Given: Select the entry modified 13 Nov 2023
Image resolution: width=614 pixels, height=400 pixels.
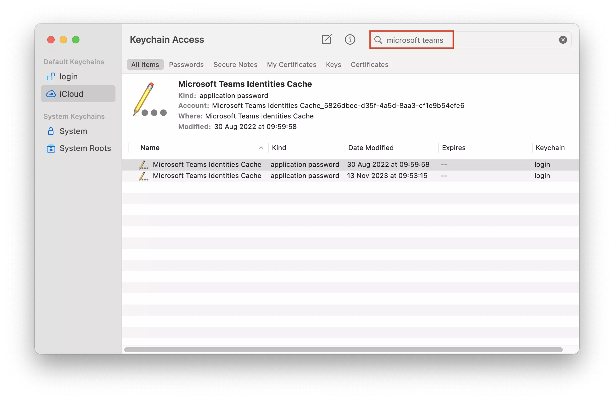Looking at the screenshot, I should point(387,176).
